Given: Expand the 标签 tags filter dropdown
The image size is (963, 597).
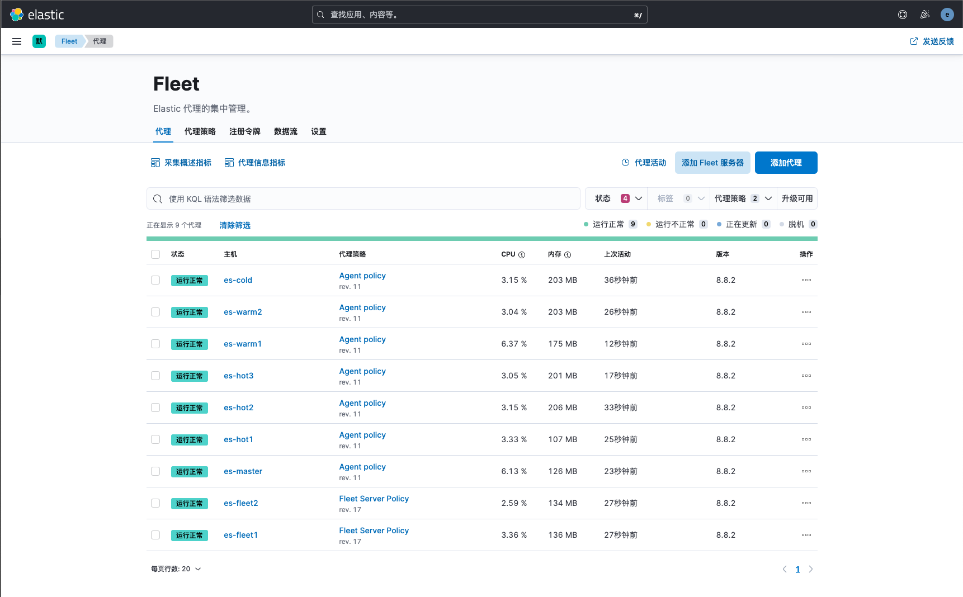Looking at the screenshot, I should (x=679, y=198).
